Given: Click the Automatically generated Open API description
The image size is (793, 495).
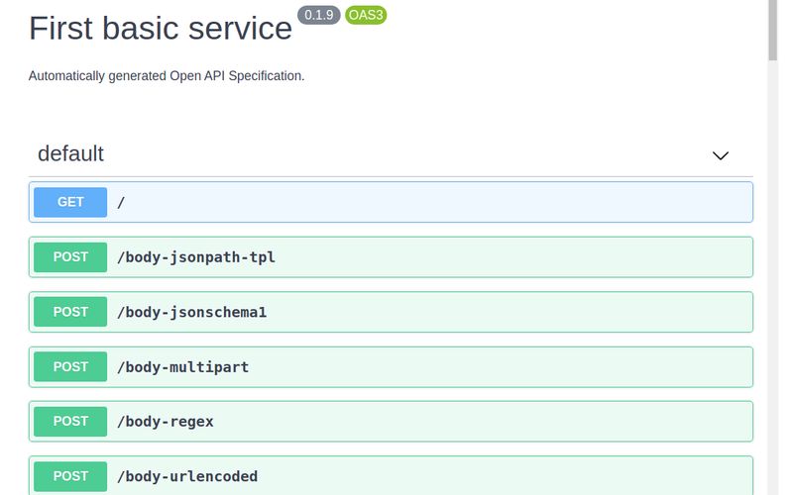Looking at the screenshot, I should point(167,76).
